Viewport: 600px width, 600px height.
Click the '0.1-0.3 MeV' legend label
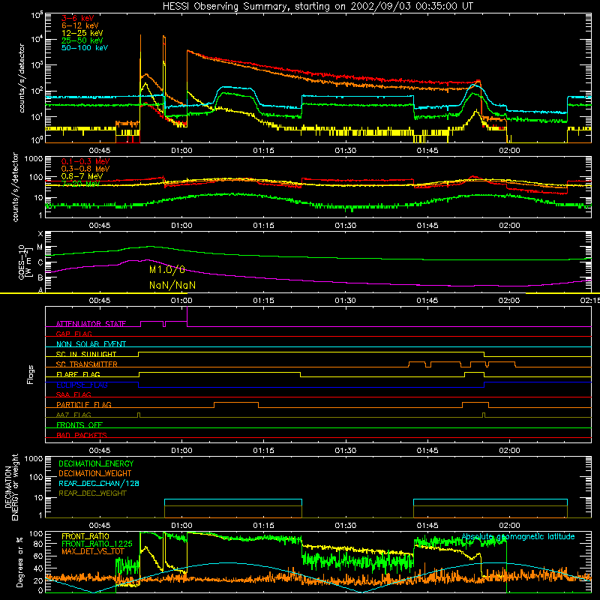(85, 162)
